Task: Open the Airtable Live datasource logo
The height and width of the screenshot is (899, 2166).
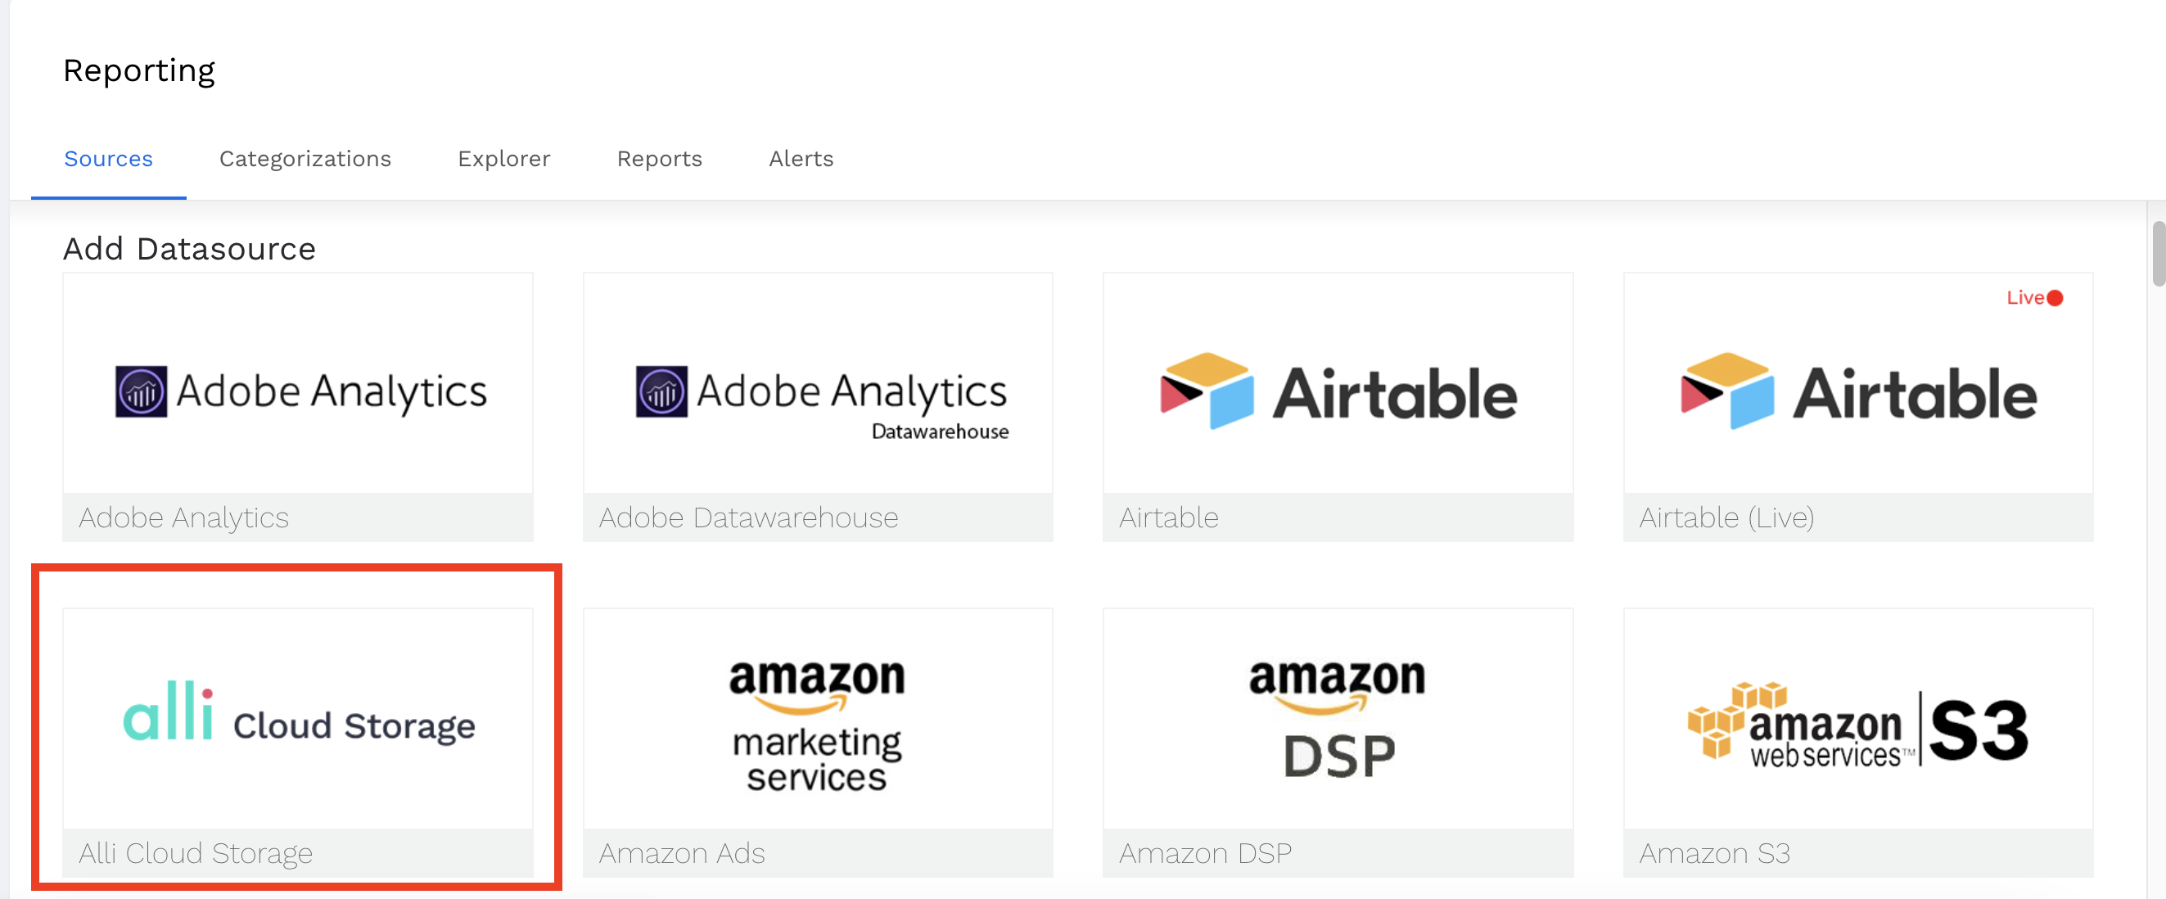Action: [1857, 392]
